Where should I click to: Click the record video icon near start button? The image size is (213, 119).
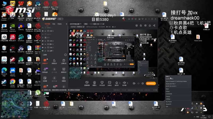point(134,83)
